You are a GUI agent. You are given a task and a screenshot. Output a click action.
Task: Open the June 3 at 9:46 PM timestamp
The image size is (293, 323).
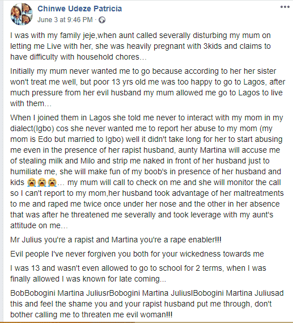[x=65, y=20]
